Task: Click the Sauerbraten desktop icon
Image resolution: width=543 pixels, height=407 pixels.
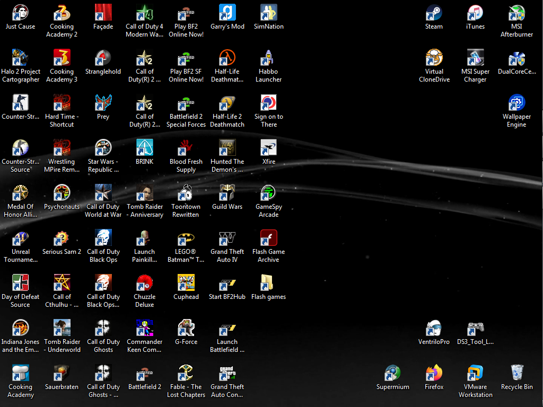Action: [62, 374]
